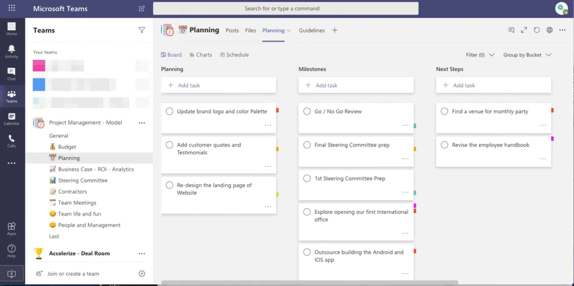This screenshot has height=286, width=574.
Task: Click Join or create a team
Action: click(x=73, y=274)
